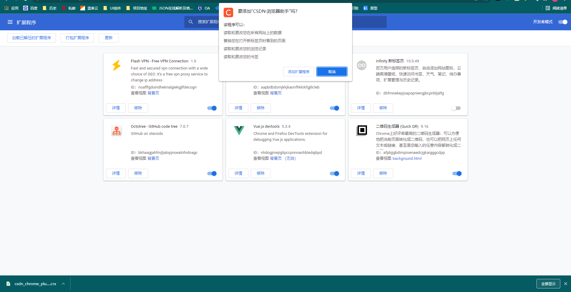Screen dimensions: 571x292
Task: Open the extensions hamburger menu
Action: [10, 22]
